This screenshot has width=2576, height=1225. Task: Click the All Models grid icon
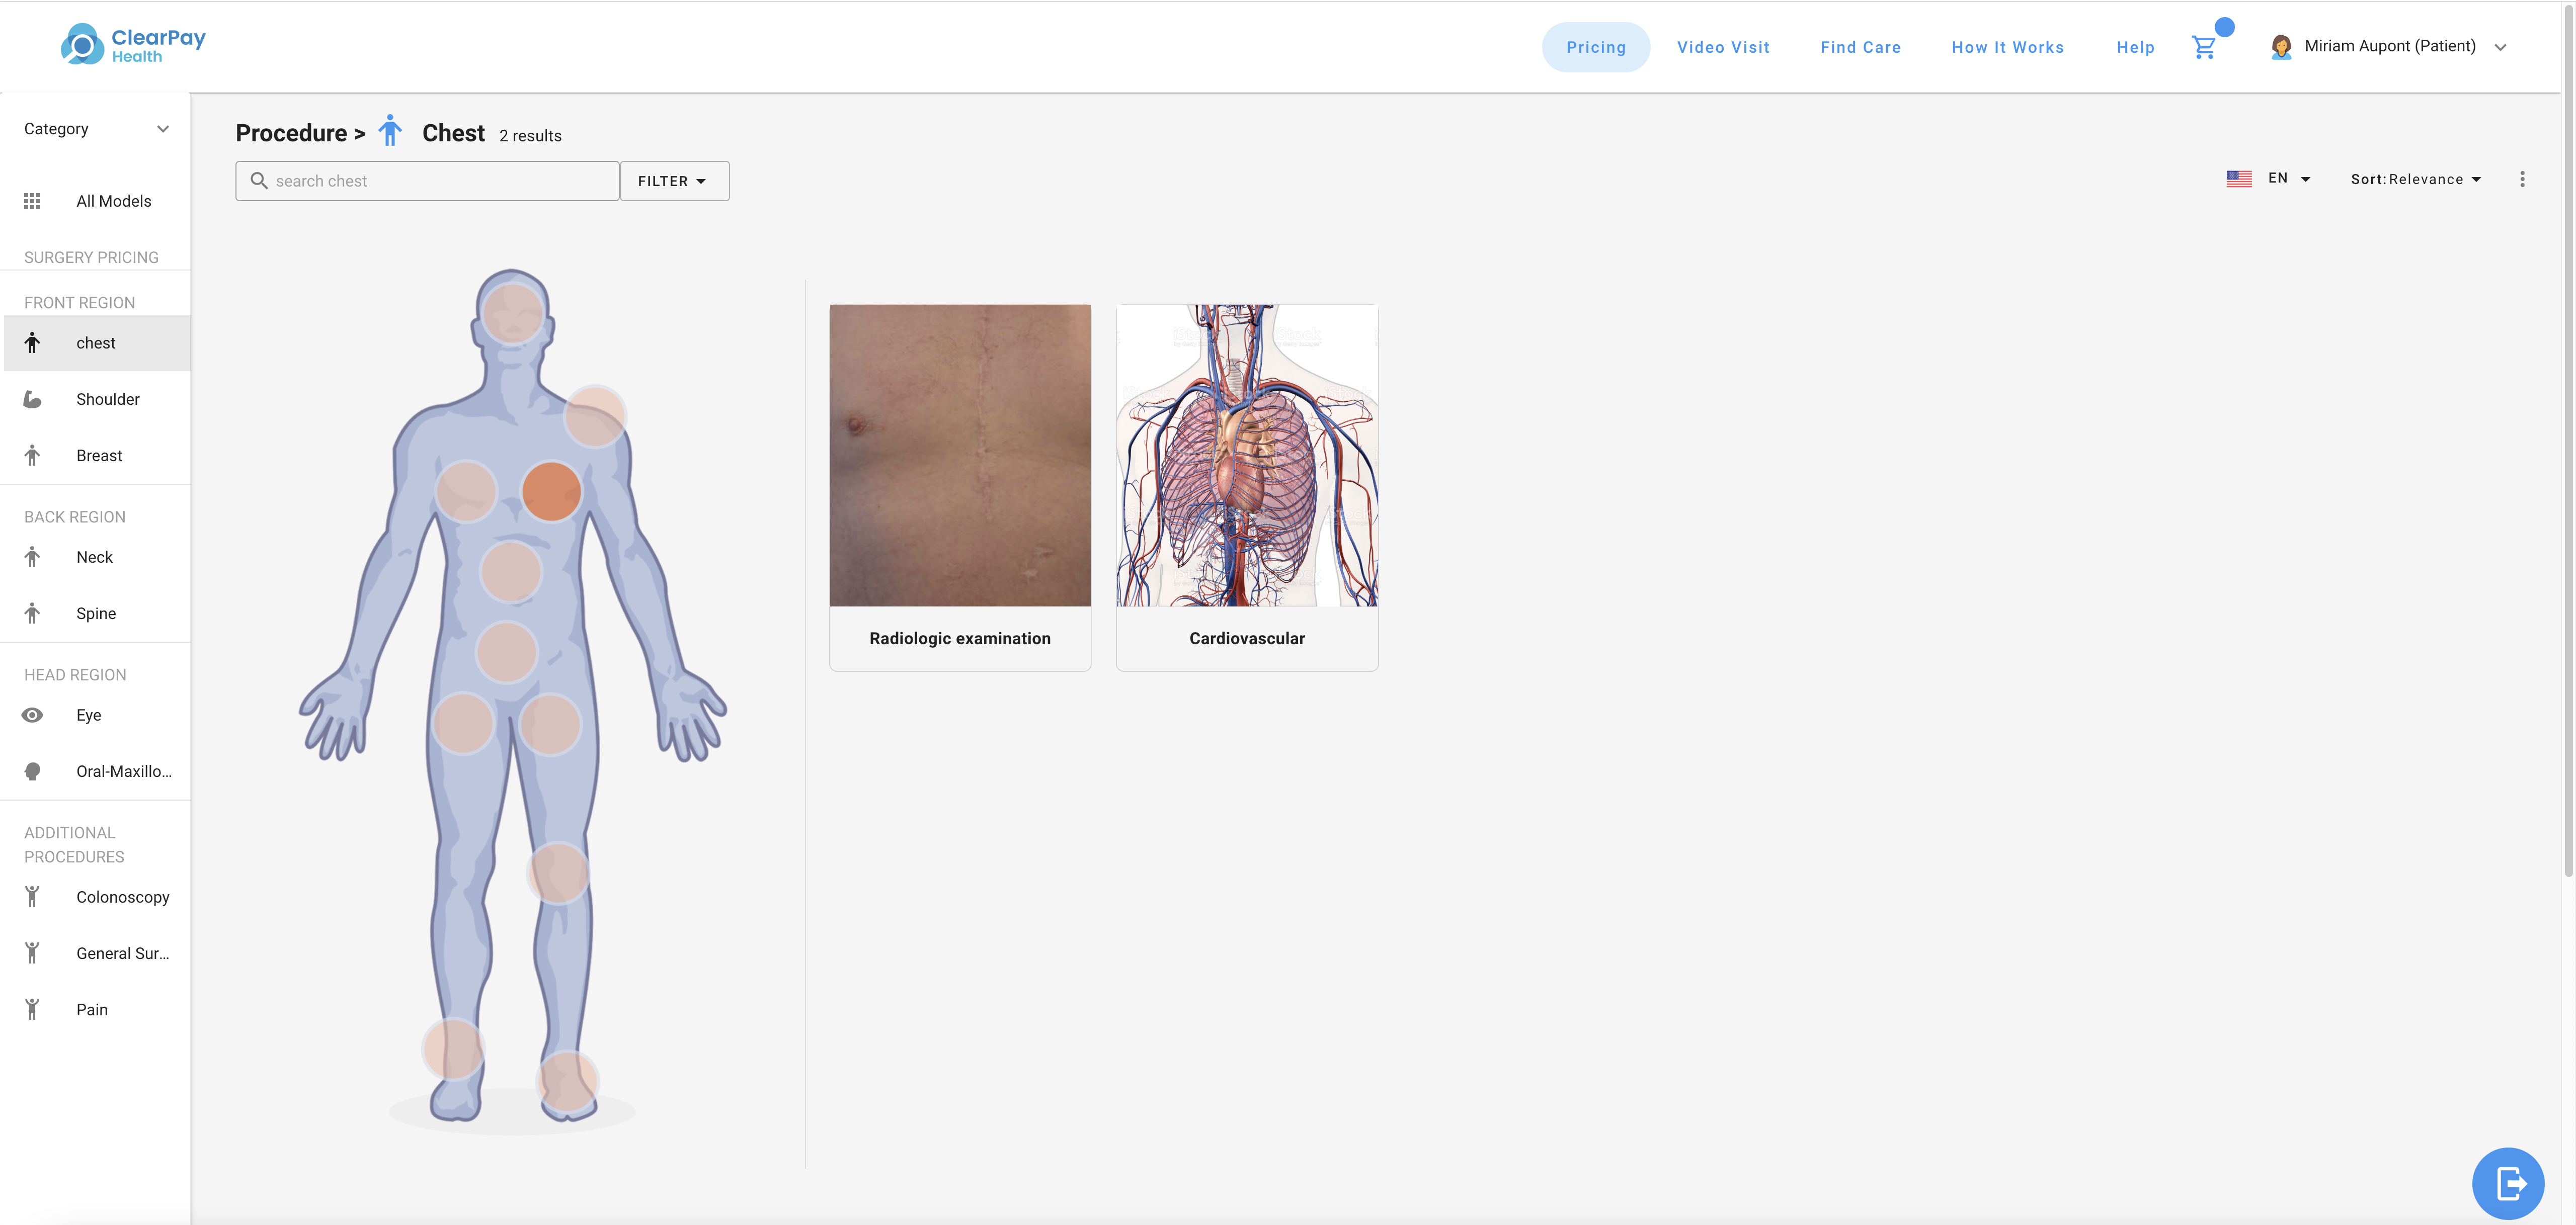click(32, 201)
